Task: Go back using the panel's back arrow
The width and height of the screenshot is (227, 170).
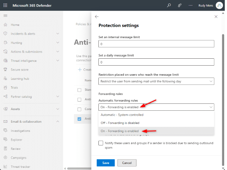Action: pos(97,17)
